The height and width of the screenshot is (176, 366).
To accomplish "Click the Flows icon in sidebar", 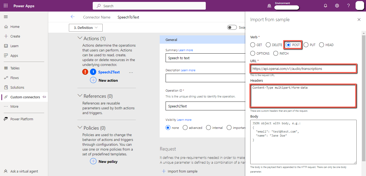I will 6,78.
